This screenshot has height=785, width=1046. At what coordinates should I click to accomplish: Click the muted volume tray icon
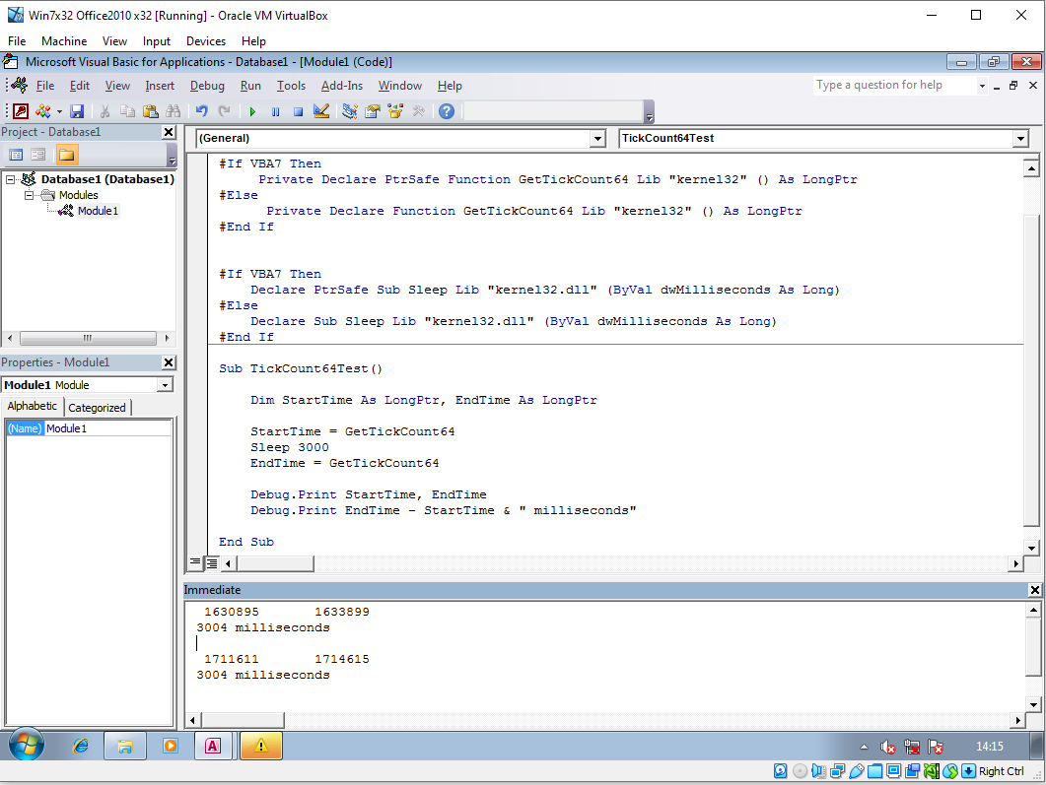[x=887, y=747]
